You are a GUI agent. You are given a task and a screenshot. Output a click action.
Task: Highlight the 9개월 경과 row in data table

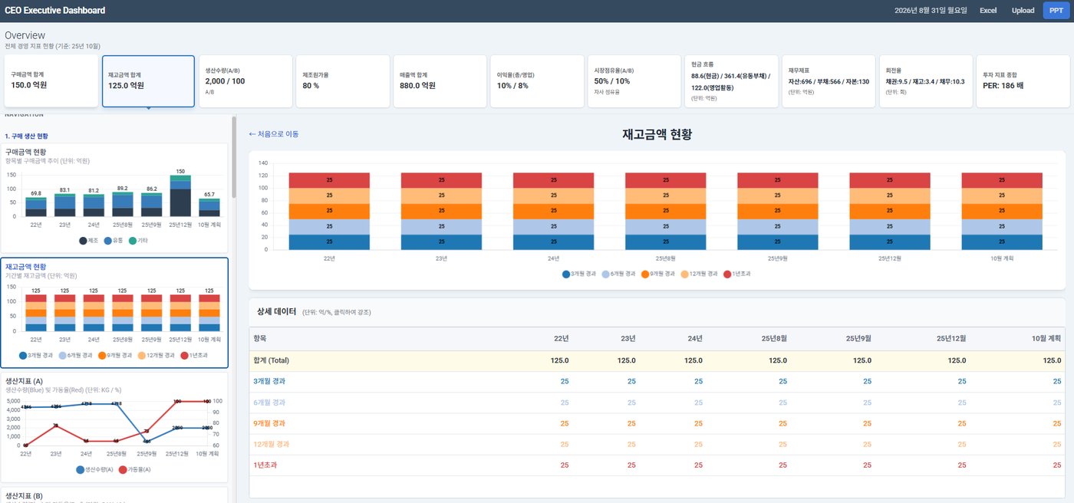(x=657, y=423)
